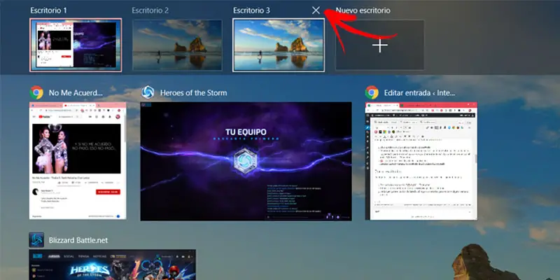This screenshot has width=560, height=280.
Task: Open the Editar entrada Chrome window preview
Action: 421,161
